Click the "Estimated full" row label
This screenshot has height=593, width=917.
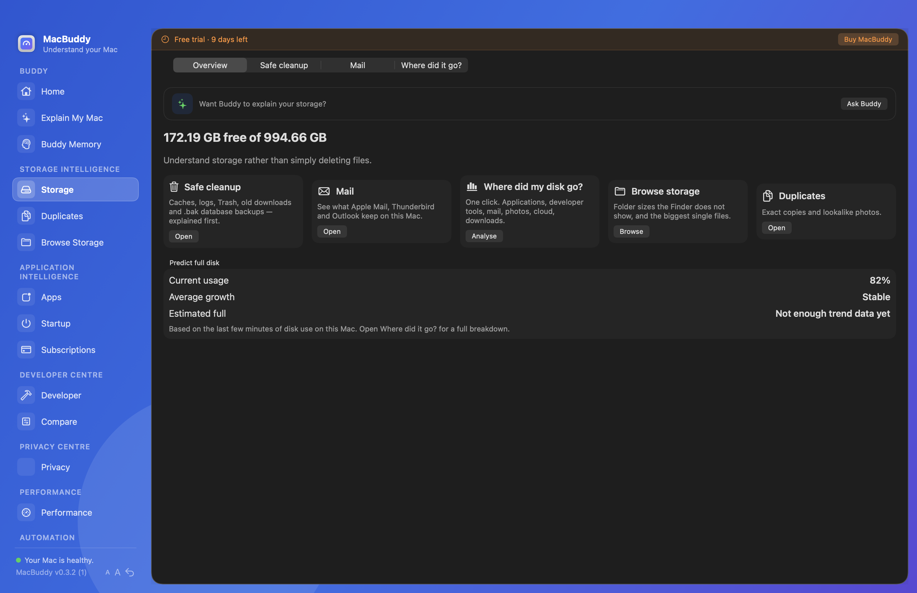tap(197, 313)
